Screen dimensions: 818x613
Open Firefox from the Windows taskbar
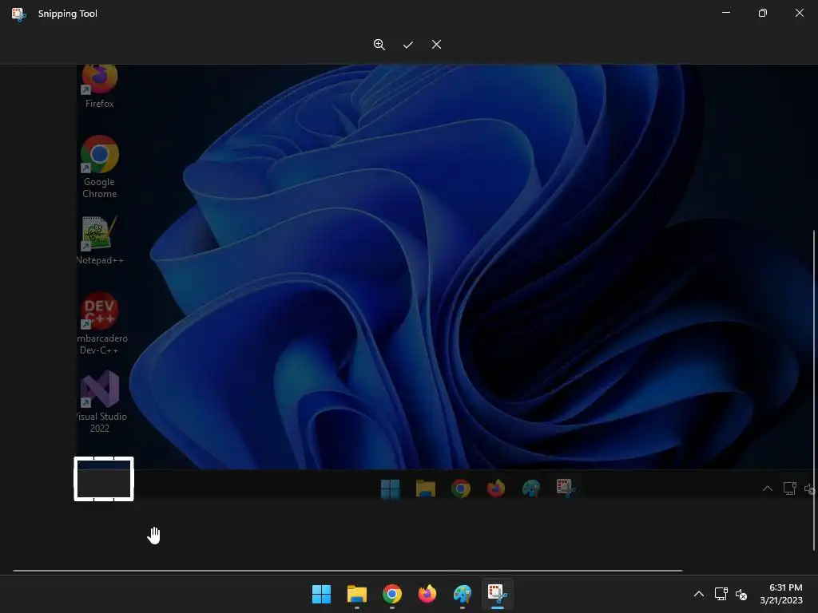click(x=427, y=594)
